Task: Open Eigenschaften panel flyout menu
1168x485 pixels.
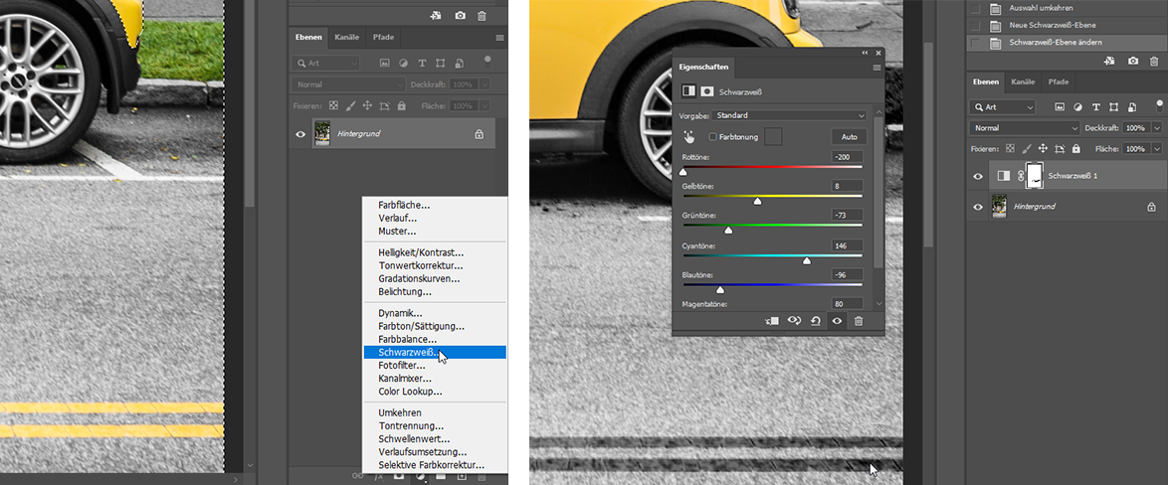Action: (876, 67)
